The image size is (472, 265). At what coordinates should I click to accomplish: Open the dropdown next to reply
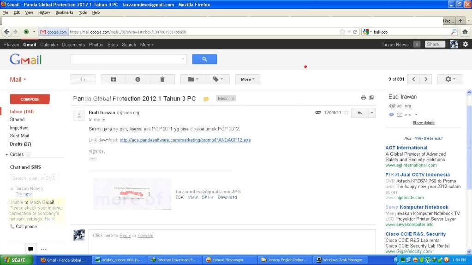372,113
